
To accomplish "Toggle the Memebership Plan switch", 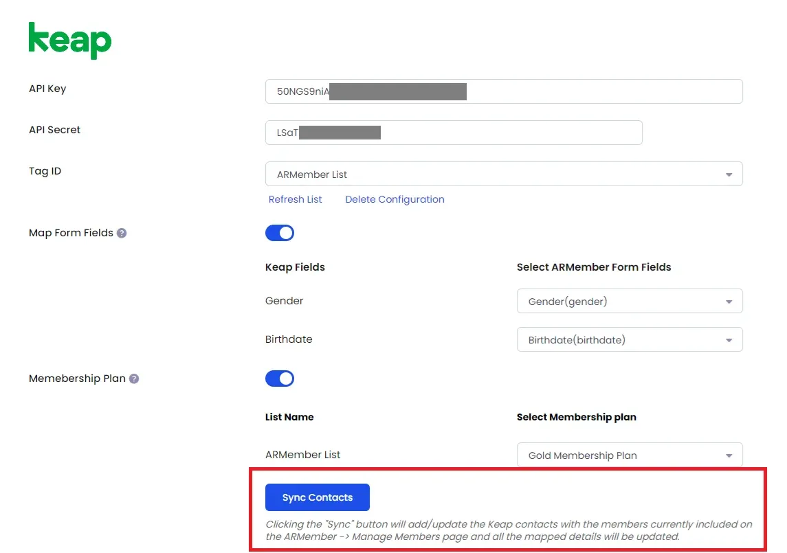I will (x=280, y=379).
